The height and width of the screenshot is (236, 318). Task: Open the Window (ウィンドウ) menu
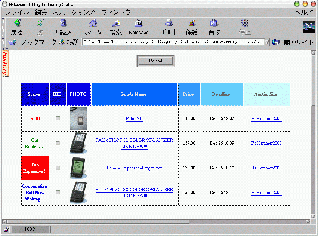click(x=116, y=12)
